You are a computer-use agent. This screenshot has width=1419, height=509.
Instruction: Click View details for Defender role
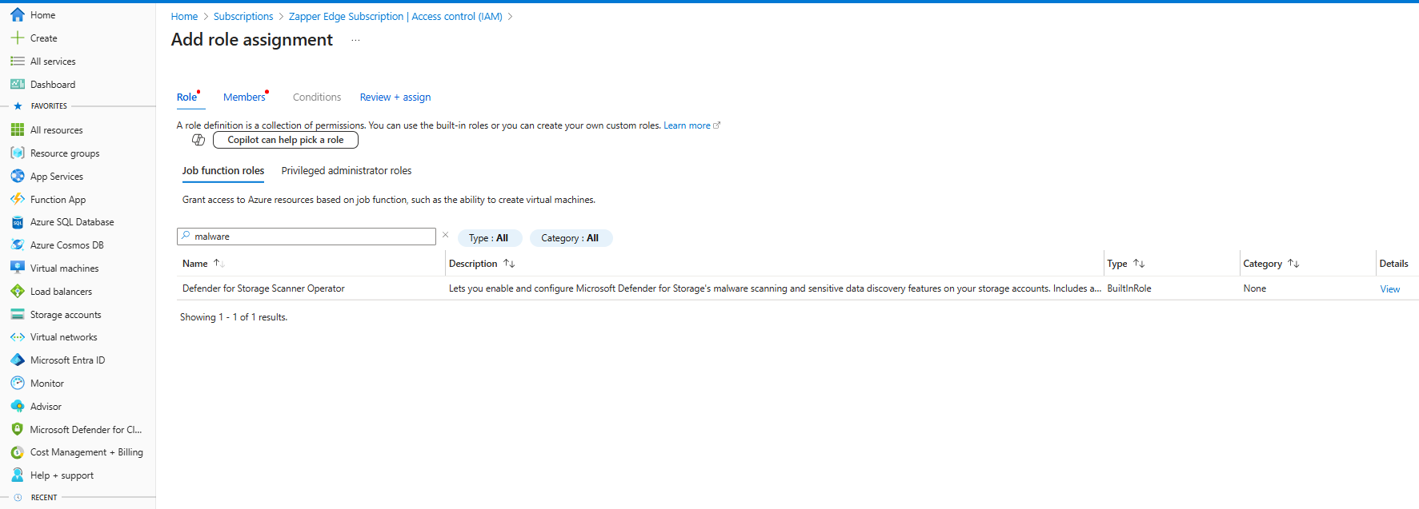(1390, 289)
